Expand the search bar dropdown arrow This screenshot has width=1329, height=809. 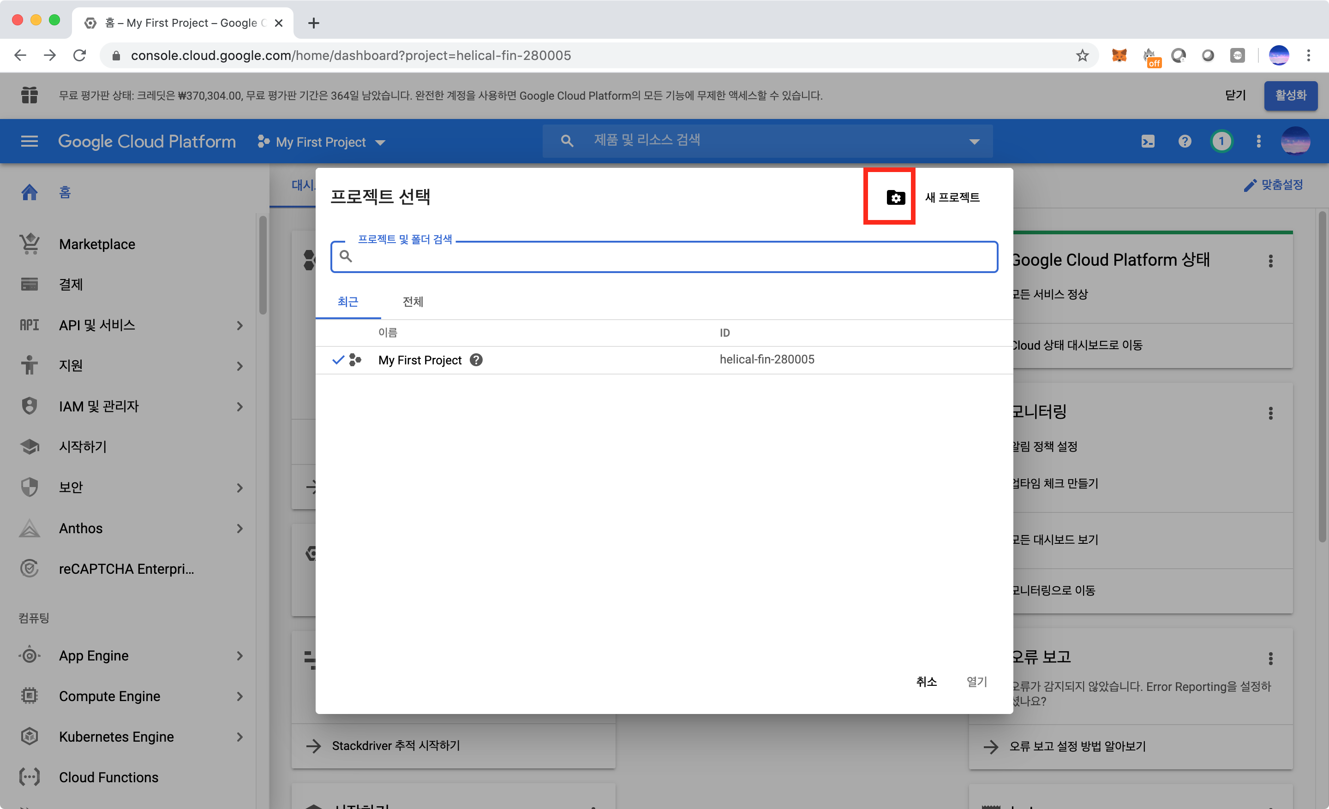(x=974, y=142)
